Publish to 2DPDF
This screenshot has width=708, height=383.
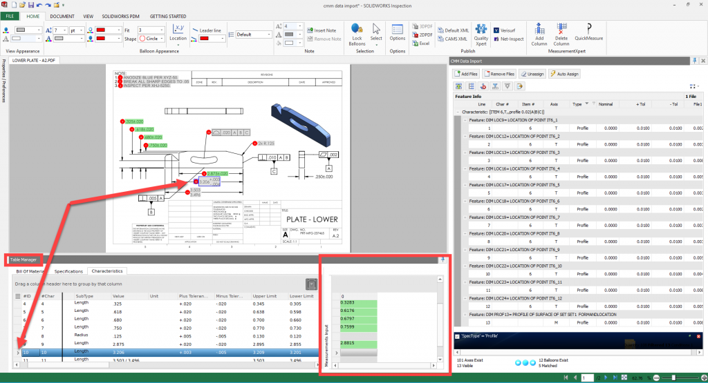(422, 35)
